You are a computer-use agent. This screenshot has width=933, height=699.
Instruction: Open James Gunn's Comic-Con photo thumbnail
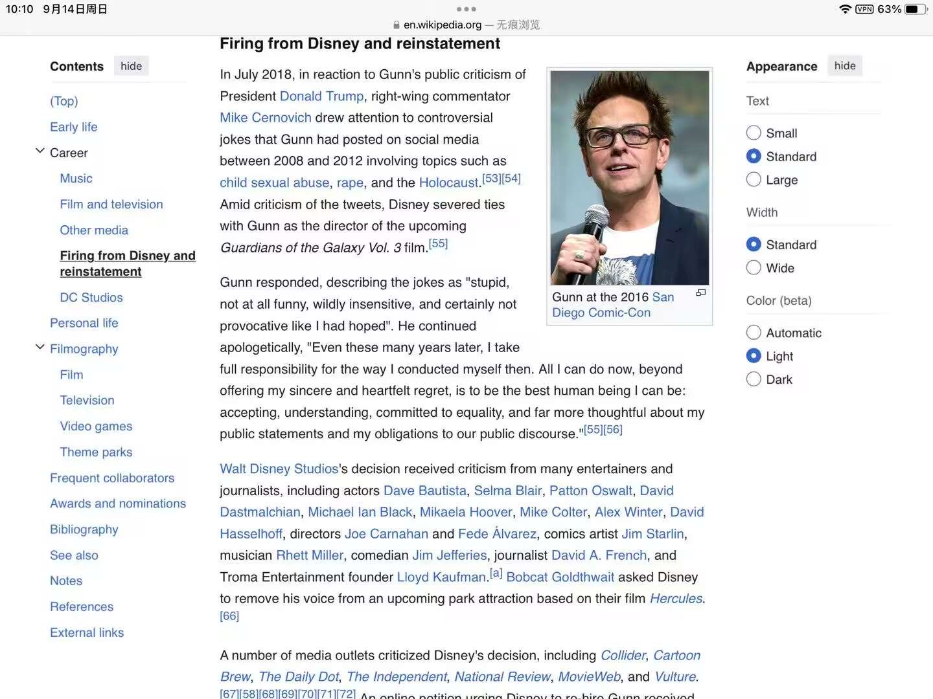629,178
